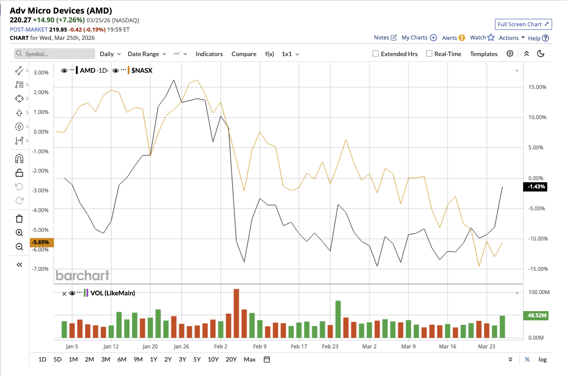Zoom out of the chart

click(x=19, y=247)
